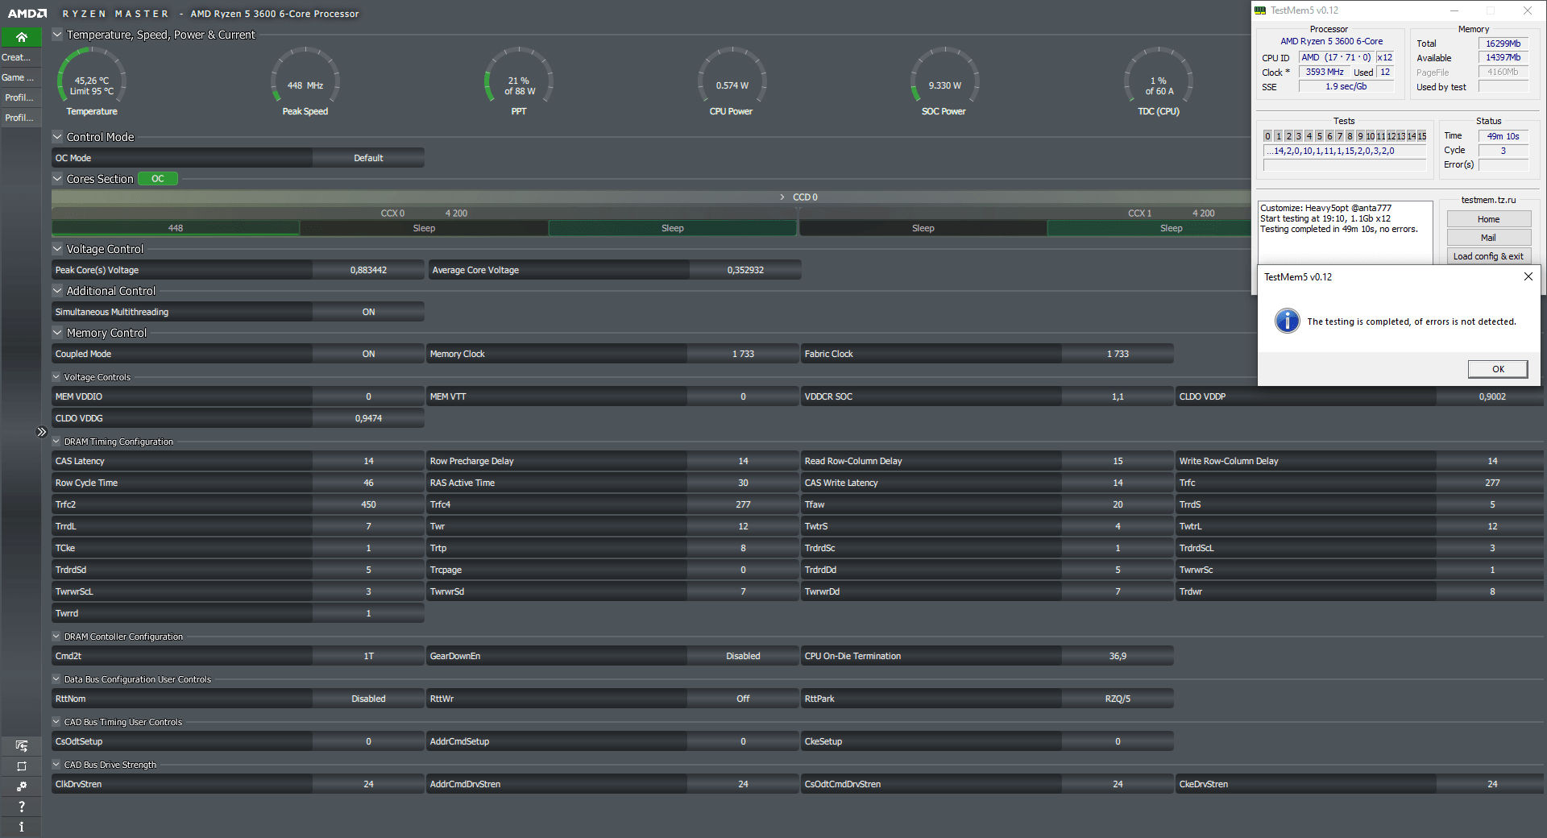Collapse the Voltage Controls subsection
The image size is (1547, 838).
pyautogui.click(x=56, y=376)
